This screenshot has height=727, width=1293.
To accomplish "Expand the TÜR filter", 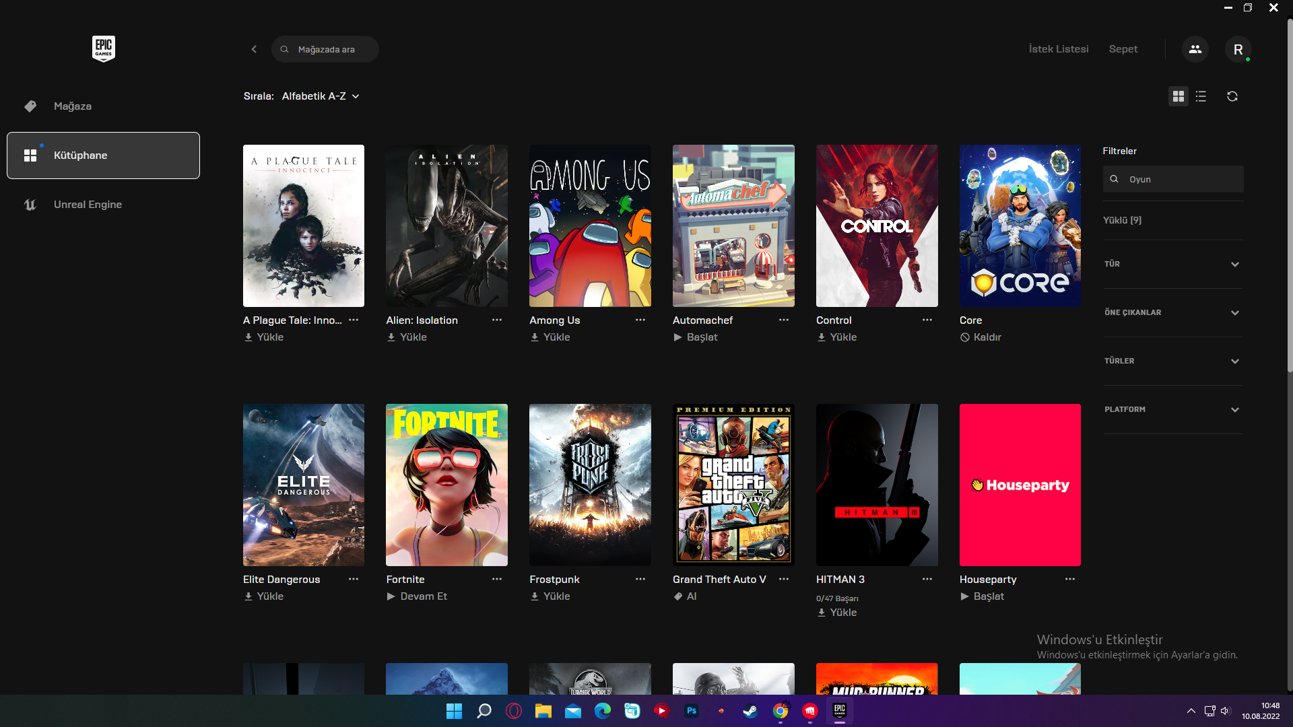I will coord(1173,264).
